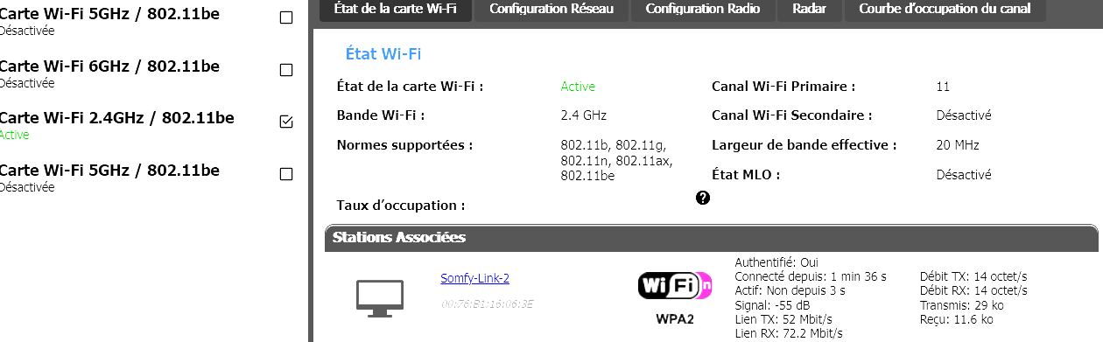
Task: Enable the Carte Wi-Fi 6GHz checkbox
Action: click(285, 70)
